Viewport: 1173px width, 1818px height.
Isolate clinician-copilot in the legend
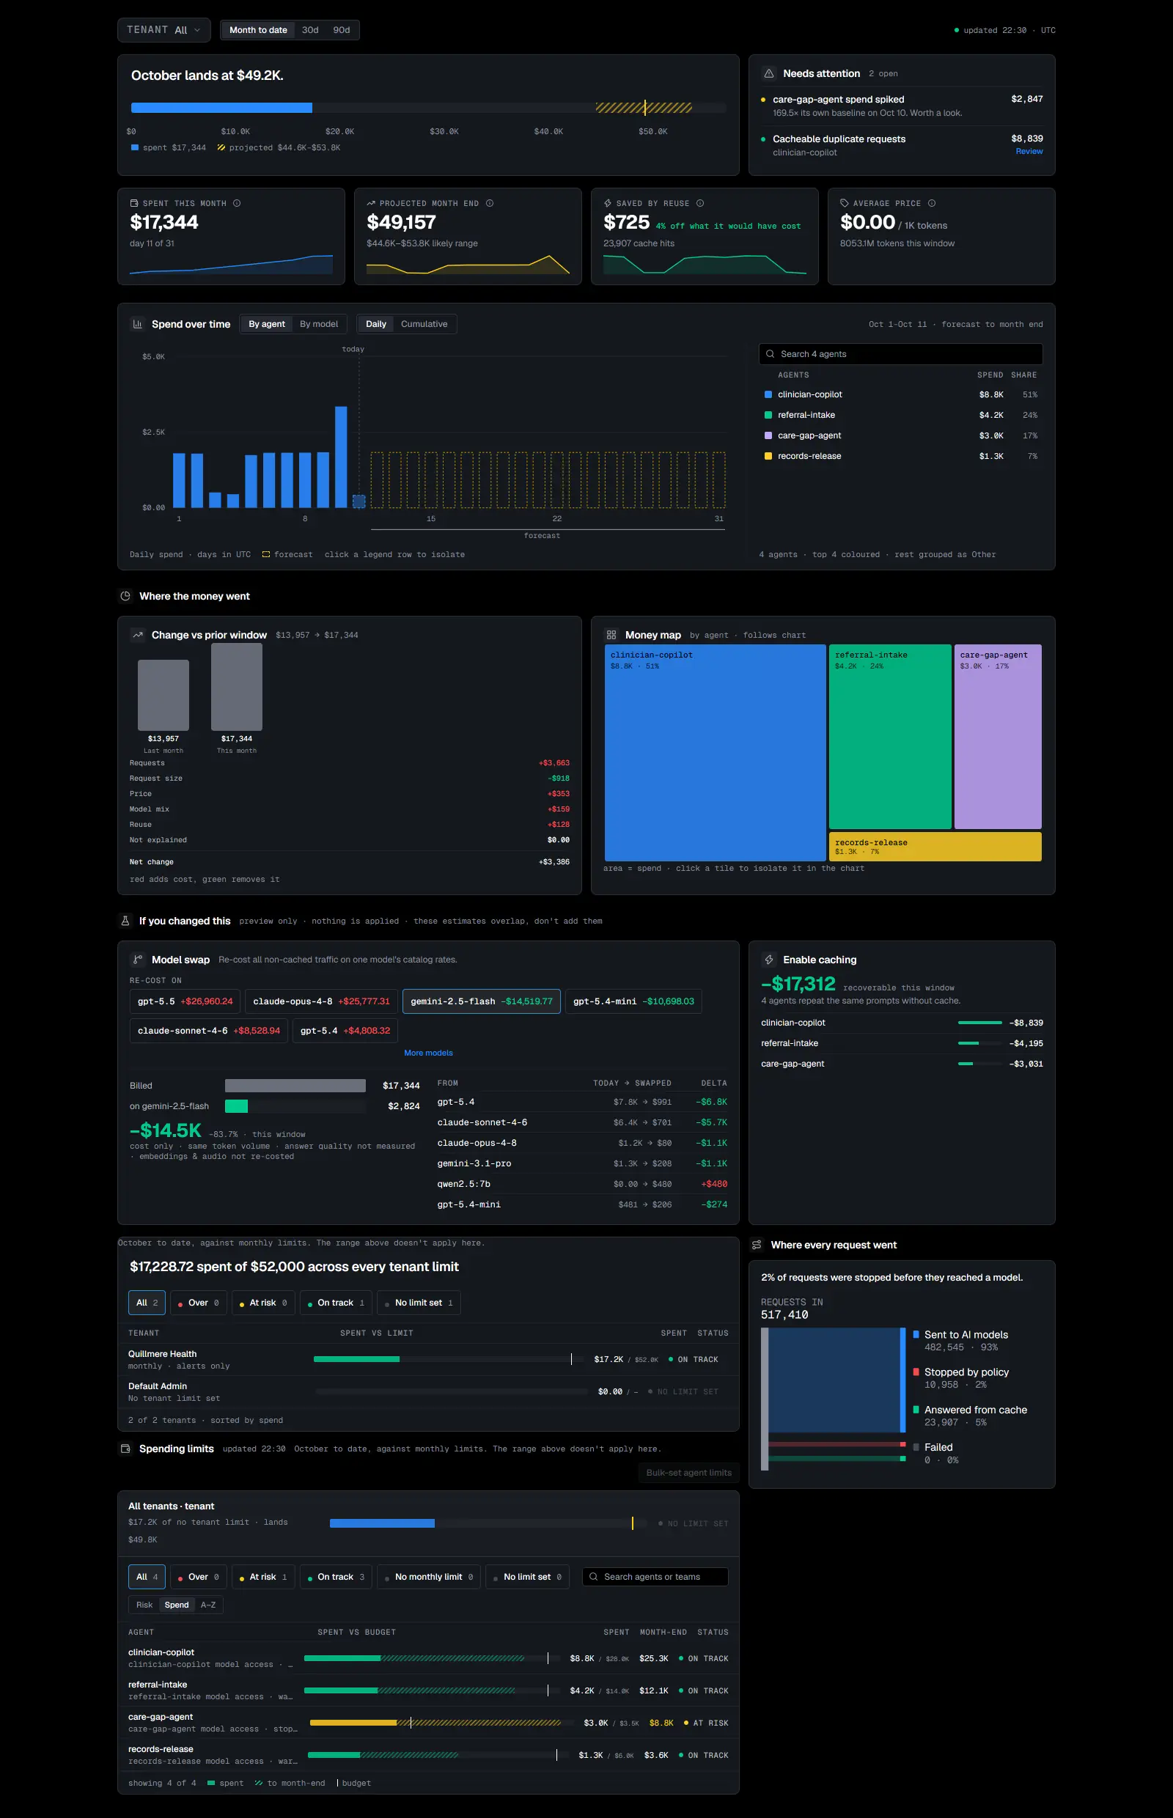tap(900, 394)
